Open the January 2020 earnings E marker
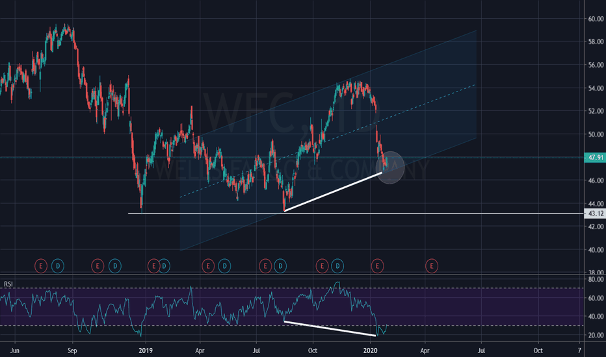This screenshot has width=606, height=357. [377, 266]
